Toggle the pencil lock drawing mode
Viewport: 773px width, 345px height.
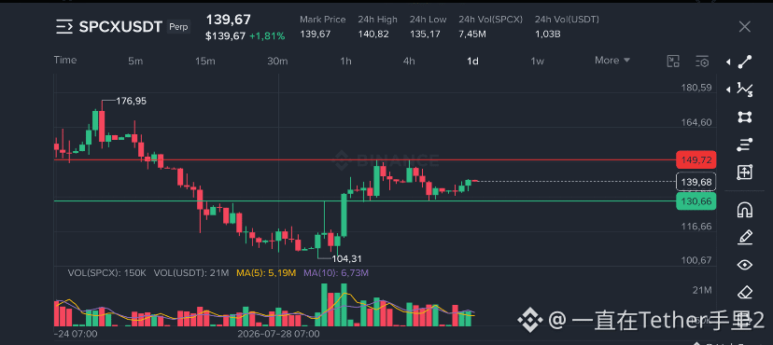click(x=744, y=237)
